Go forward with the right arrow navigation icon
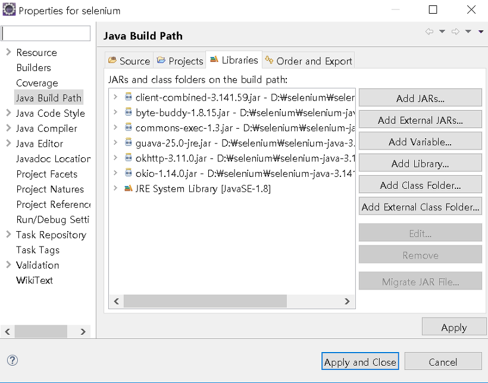Image resolution: width=488 pixels, height=383 pixels. click(455, 32)
